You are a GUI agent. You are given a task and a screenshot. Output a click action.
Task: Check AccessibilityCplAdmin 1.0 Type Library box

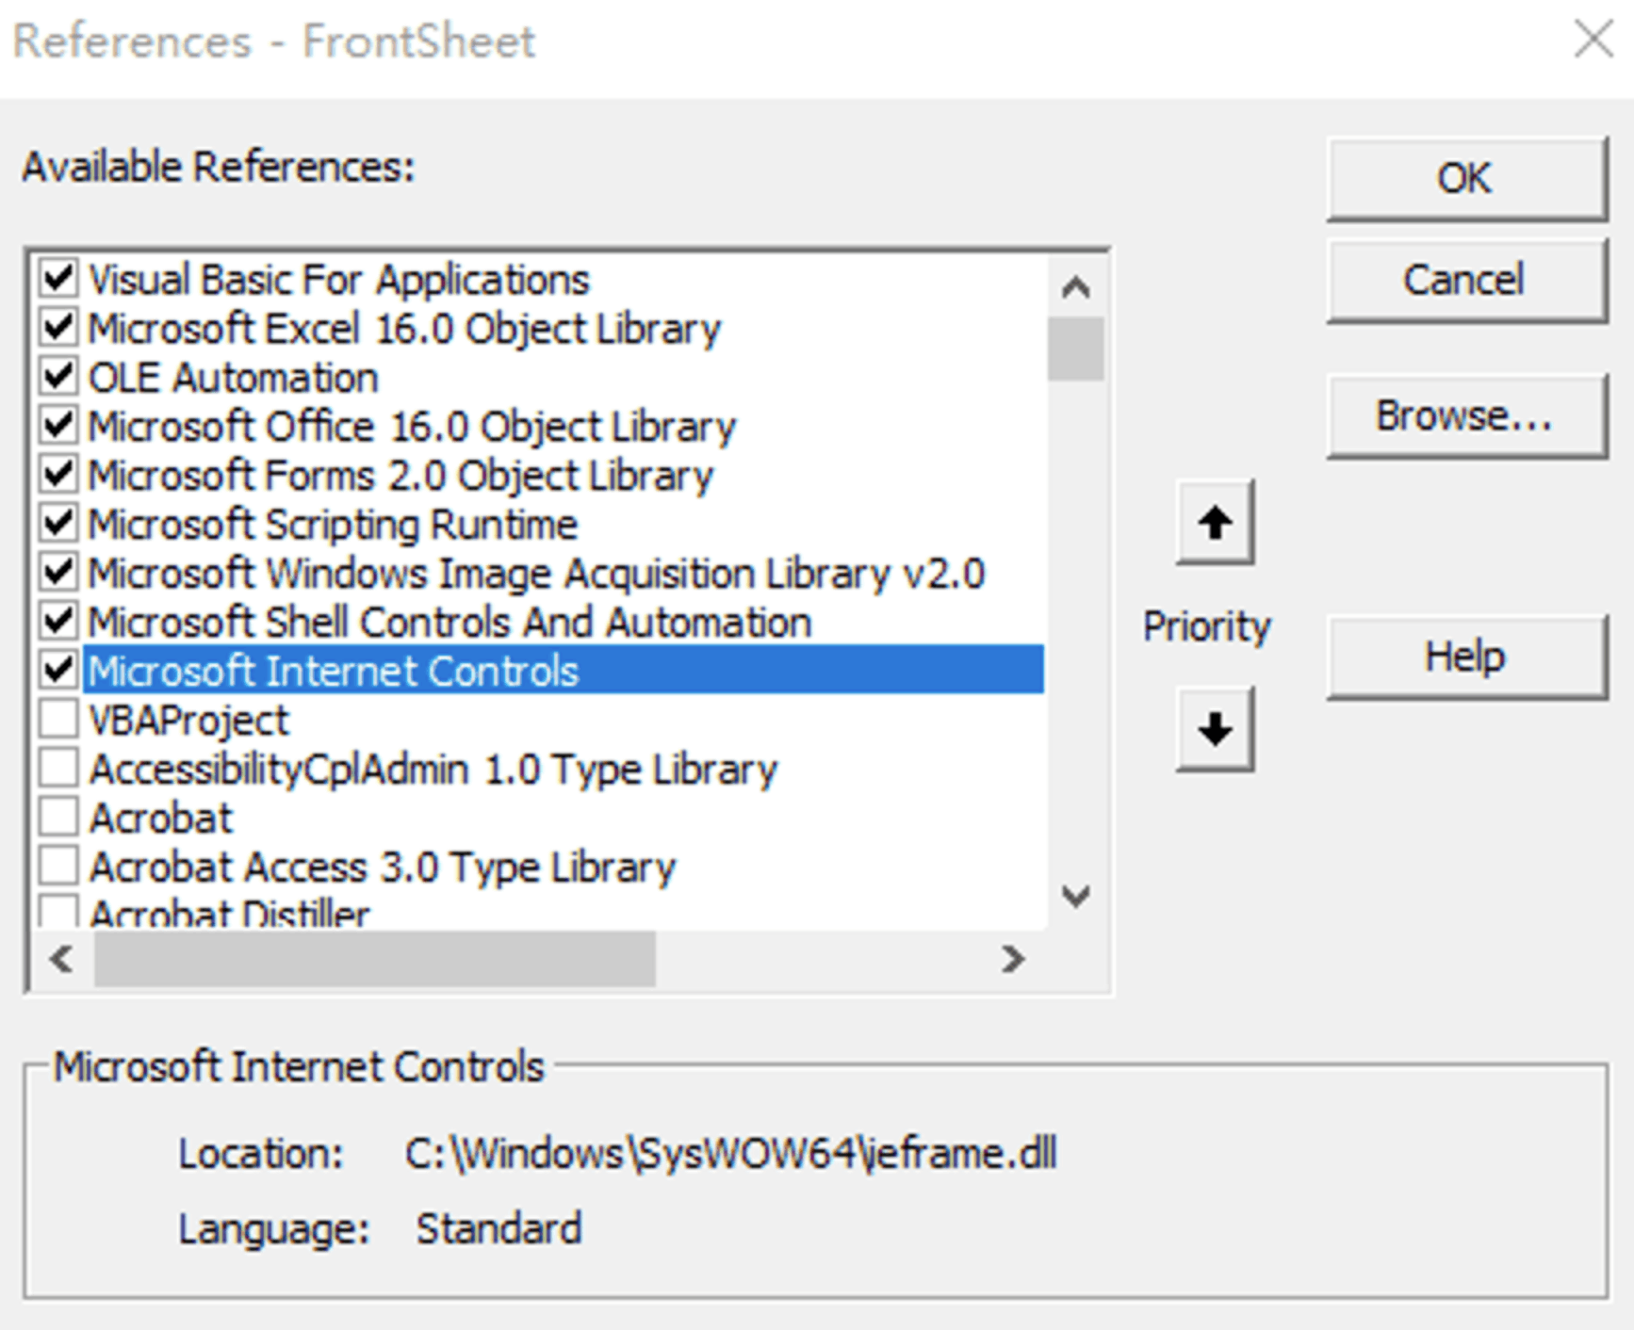tap(58, 769)
